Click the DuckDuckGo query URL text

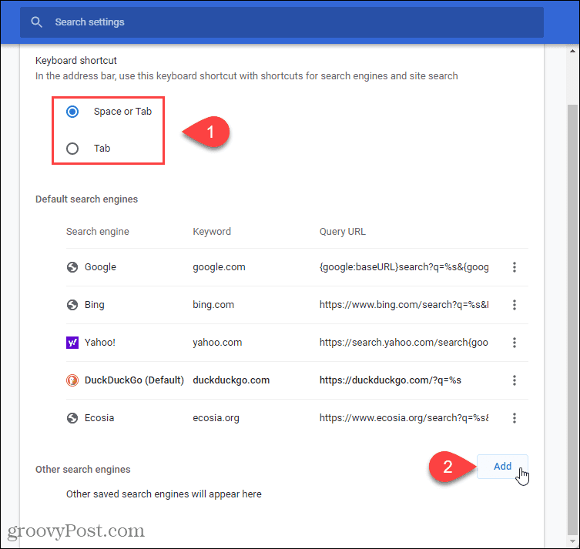391,380
